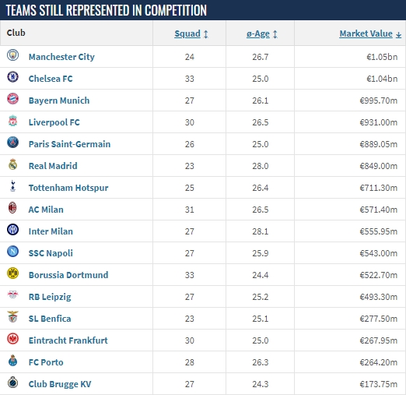Click the Paris Saint-Germain crest icon
Viewport: 406px width, 395px height.
12,143
